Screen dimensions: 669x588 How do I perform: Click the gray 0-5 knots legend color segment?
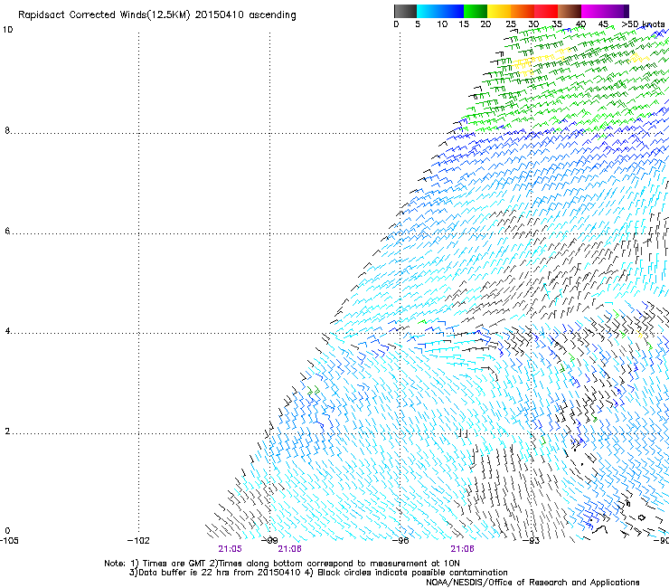tap(405, 11)
